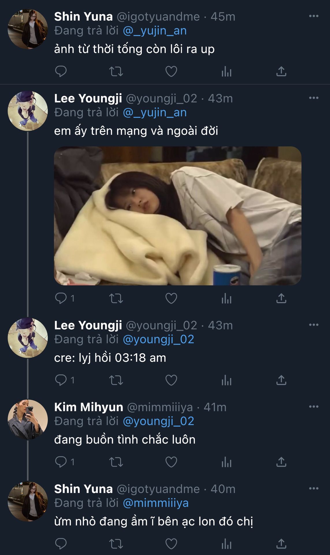Image resolution: width=330 pixels, height=555 pixels.
Task: Open Shin Yuna's avatar on the 45m tweet
Action: pyautogui.click(x=28, y=29)
